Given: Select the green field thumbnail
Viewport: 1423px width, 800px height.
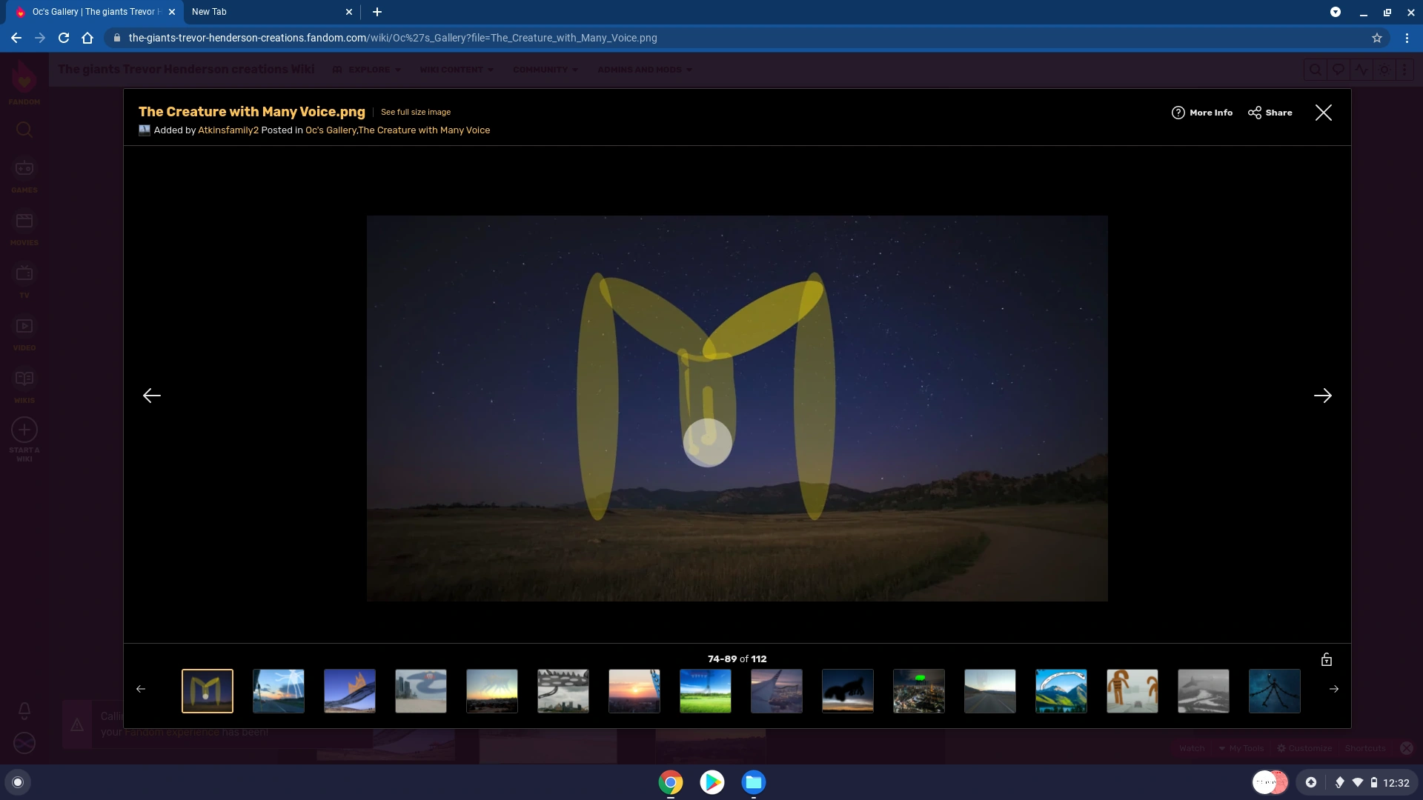Looking at the screenshot, I should [705, 691].
